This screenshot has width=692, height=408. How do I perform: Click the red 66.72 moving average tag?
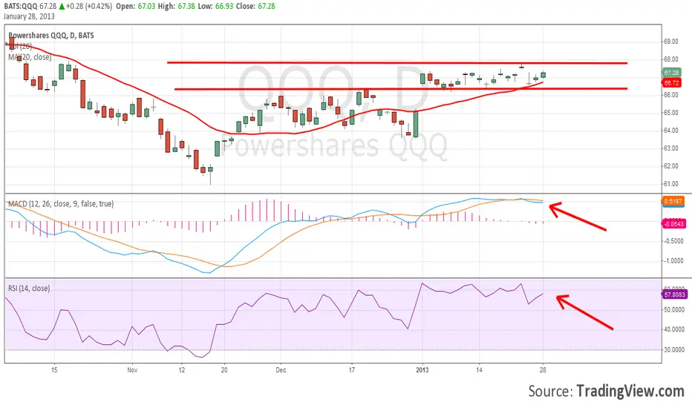[x=672, y=82]
